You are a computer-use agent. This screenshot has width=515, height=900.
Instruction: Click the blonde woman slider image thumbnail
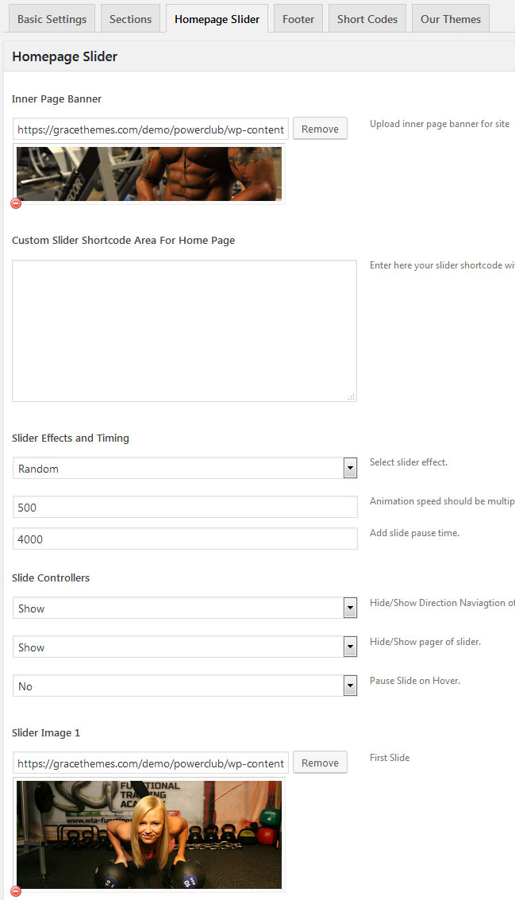(149, 834)
